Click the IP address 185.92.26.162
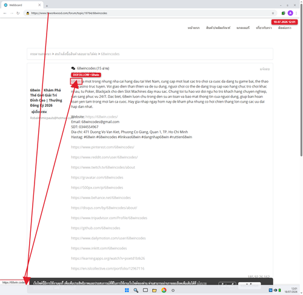Screen dimensions: 303x295 click(259, 277)
